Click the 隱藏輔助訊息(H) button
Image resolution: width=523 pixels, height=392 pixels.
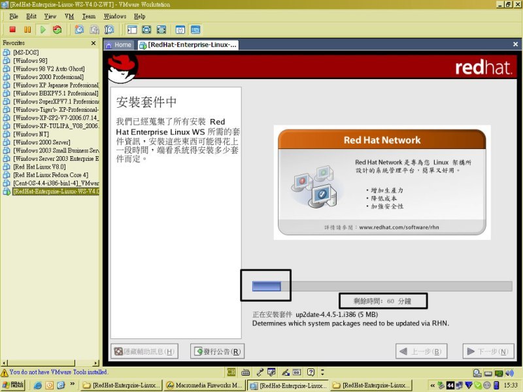[144, 351]
